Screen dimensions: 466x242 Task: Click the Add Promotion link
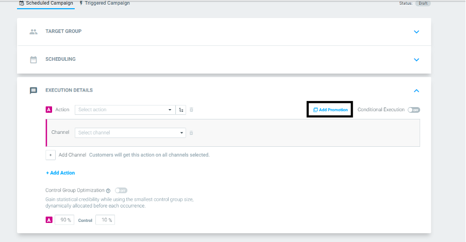click(330, 110)
